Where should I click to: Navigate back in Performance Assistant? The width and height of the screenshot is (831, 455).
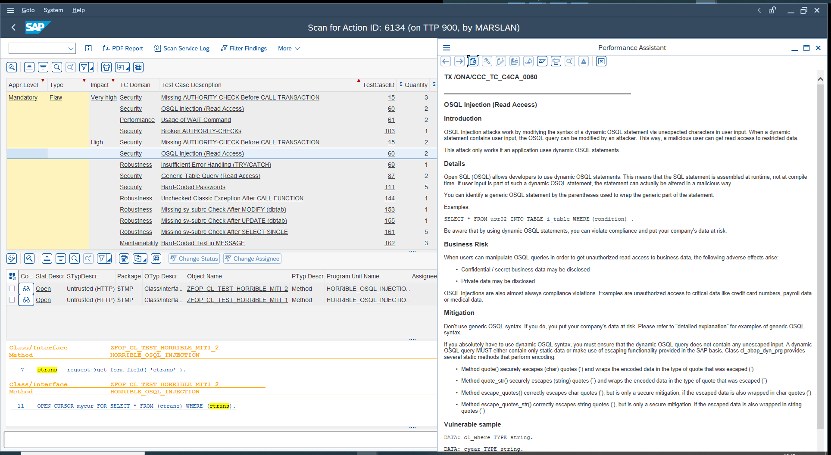446,61
